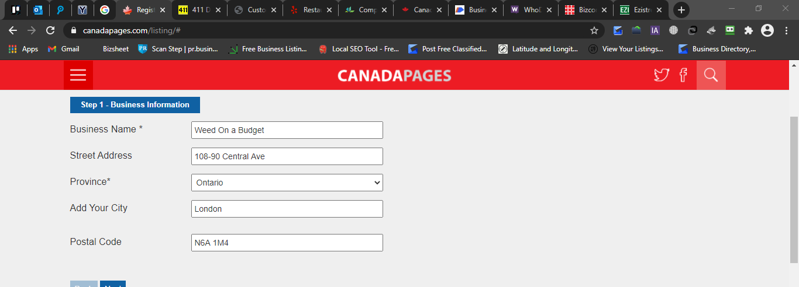Image resolution: width=799 pixels, height=287 pixels.
Task: Click the site lock icon
Action: point(74,30)
